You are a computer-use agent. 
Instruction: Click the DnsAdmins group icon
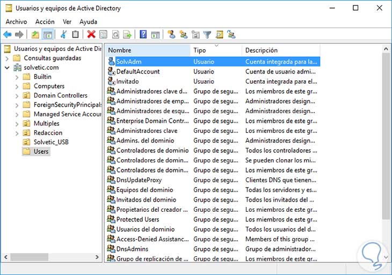pyautogui.click(x=111, y=249)
